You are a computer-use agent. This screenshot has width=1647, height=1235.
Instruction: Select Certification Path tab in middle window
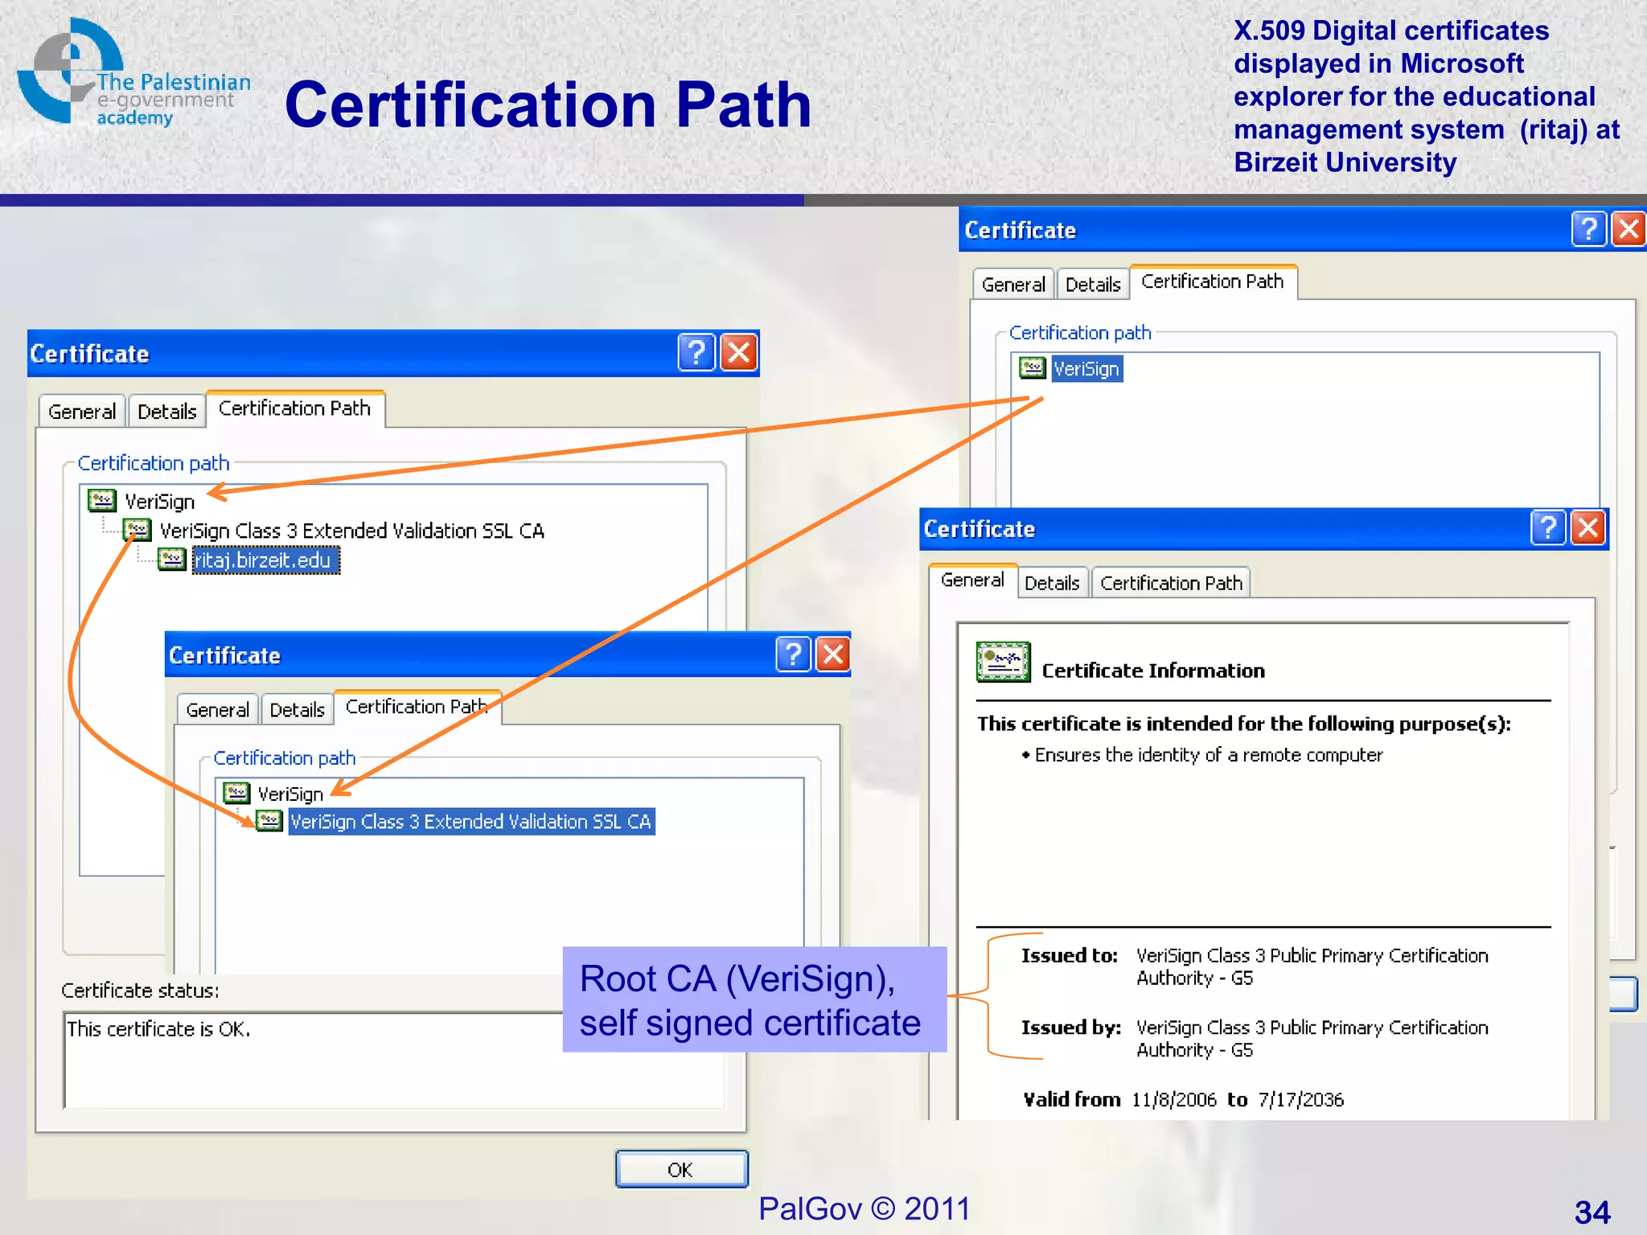click(x=417, y=707)
